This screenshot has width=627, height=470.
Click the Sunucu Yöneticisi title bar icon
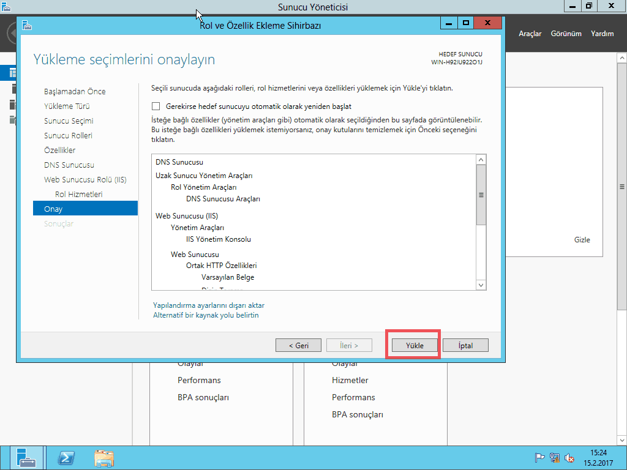point(6,6)
